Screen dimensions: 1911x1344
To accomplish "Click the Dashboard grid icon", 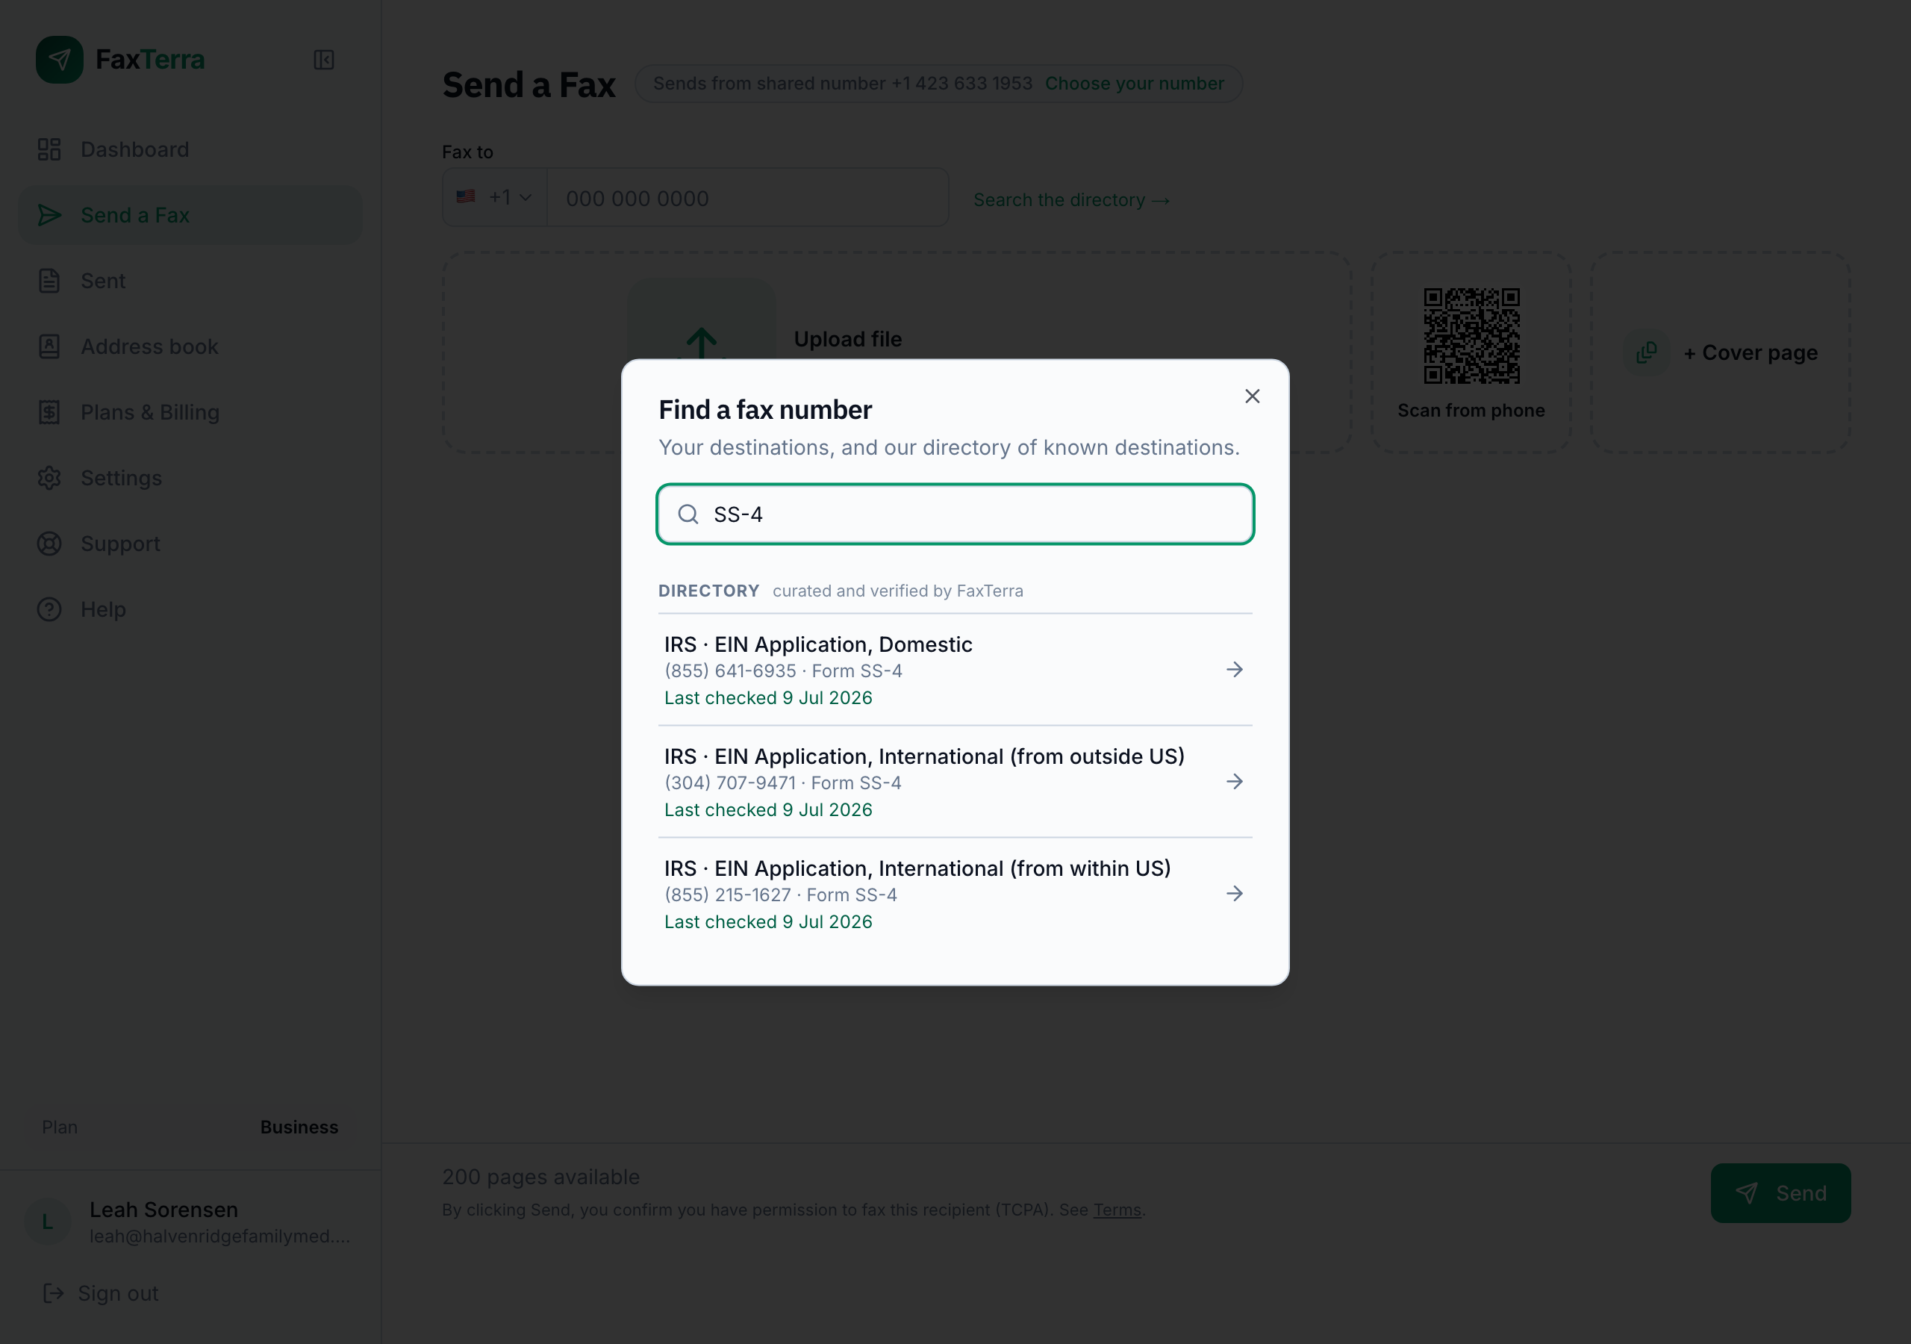I will tap(49, 149).
